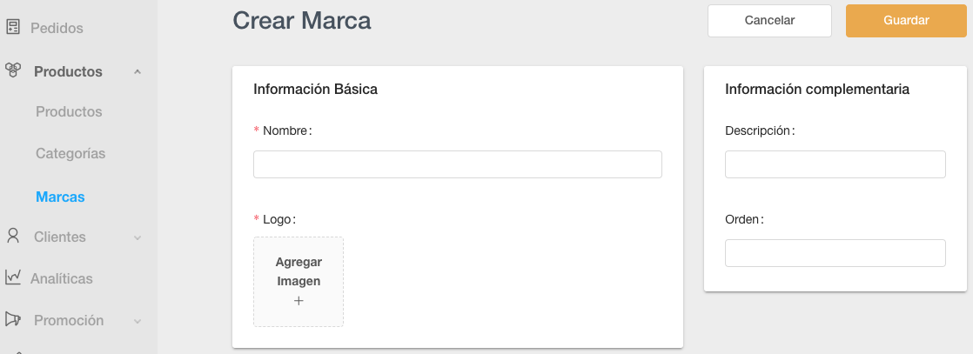This screenshot has width=973, height=354.
Task: Click into the Orden input field
Action: coord(835,253)
